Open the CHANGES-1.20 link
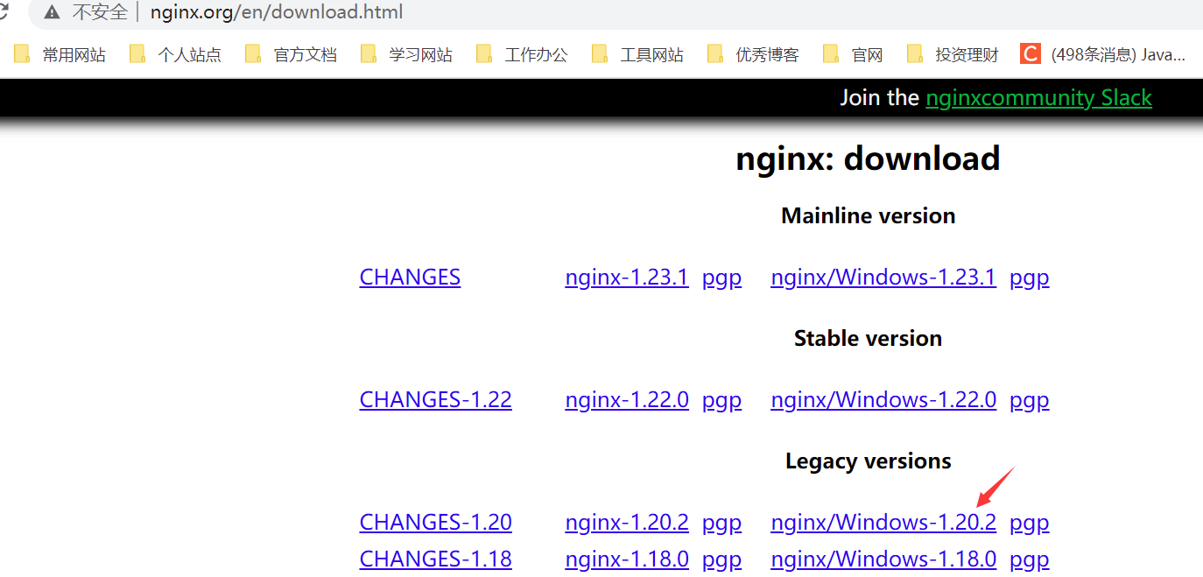The height and width of the screenshot is (577, 1203). tap(435, 523)
